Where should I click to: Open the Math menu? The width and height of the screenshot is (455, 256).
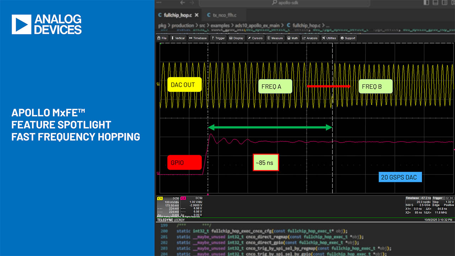(x=290, y=38)
